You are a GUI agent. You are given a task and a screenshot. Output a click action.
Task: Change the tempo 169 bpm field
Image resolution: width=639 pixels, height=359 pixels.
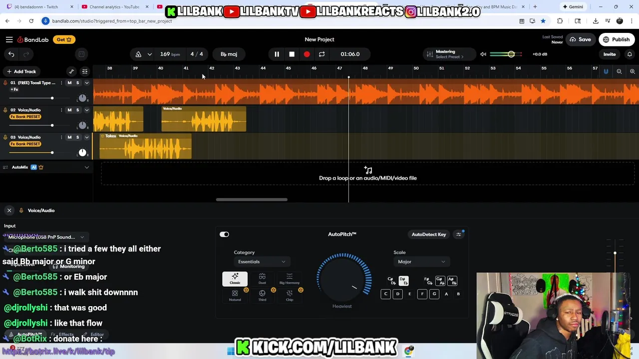170,54
